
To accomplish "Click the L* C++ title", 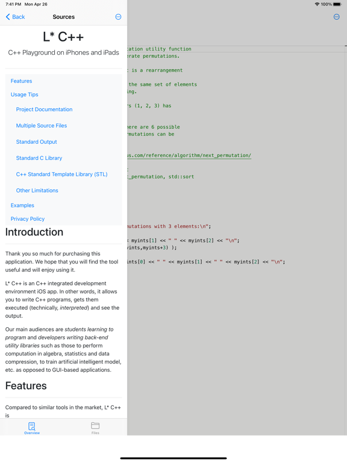I will 63,37.
